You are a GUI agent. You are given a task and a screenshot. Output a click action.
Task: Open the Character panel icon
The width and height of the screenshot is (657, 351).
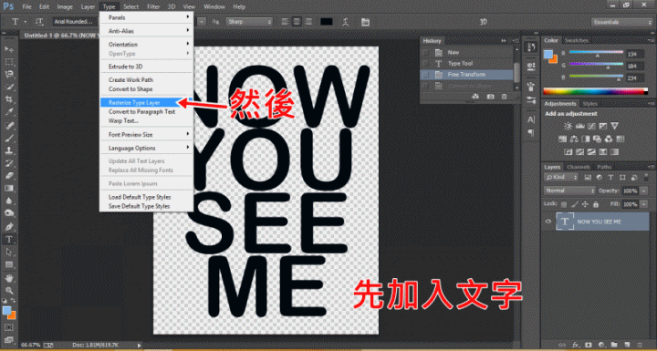pyautogui.click(x=531, y=119)
